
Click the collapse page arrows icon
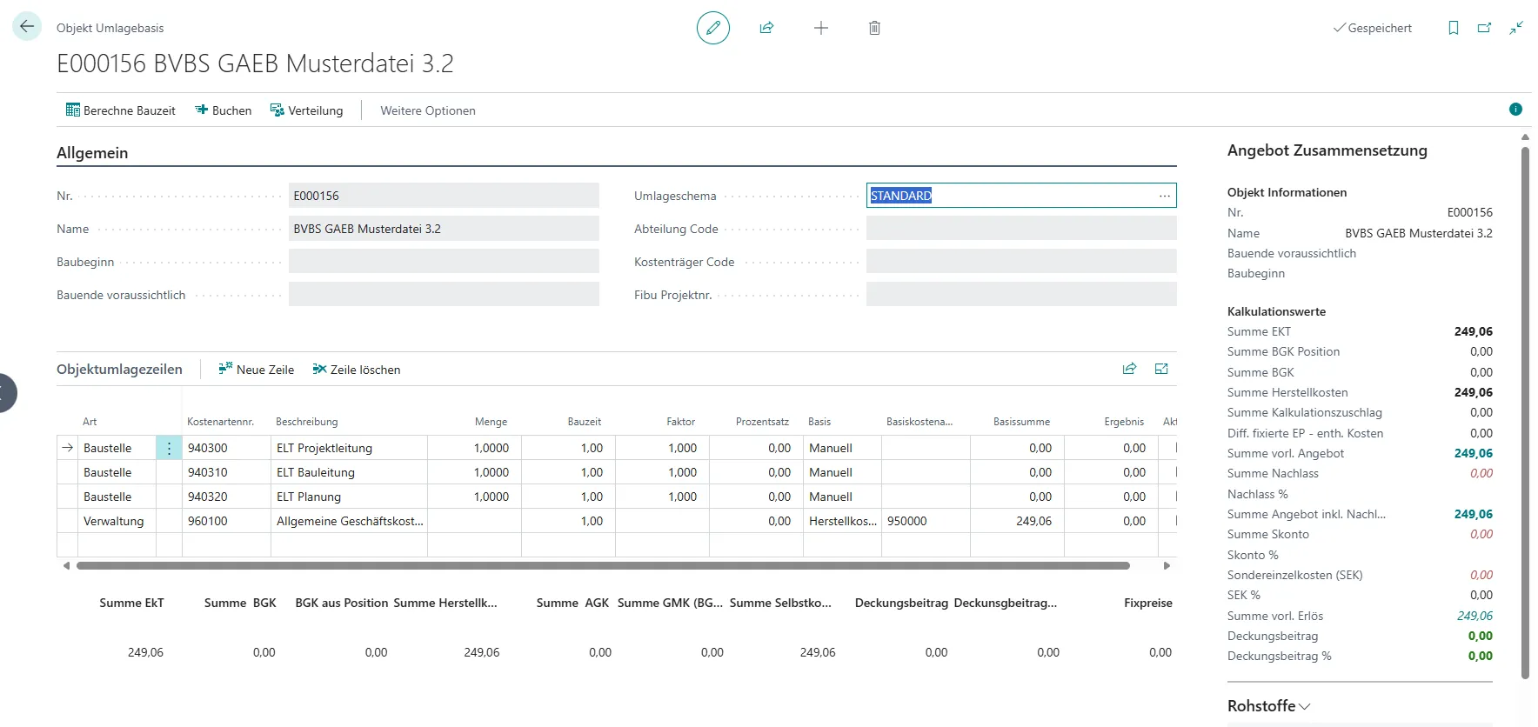[1516, 28]
